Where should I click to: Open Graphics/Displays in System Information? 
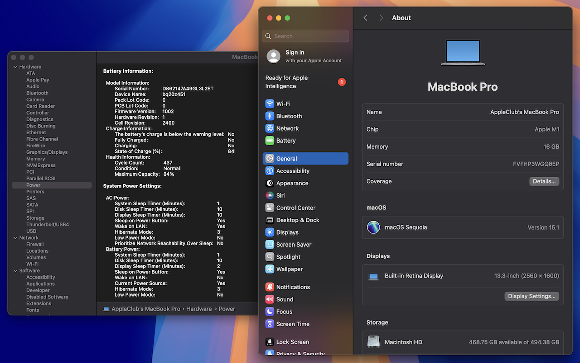tap(47, 152)
